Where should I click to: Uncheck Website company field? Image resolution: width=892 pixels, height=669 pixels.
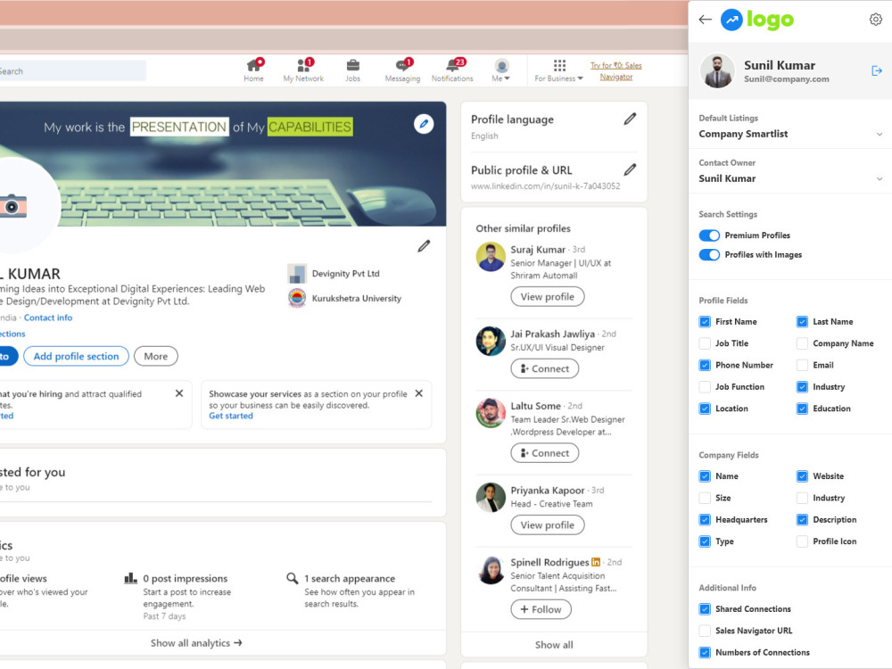pyautogui.click(x=802, y=476)
